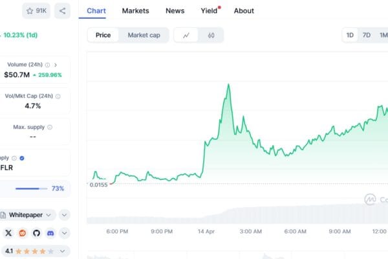Open the X (Twitter) social link

(x=8, y=233)
